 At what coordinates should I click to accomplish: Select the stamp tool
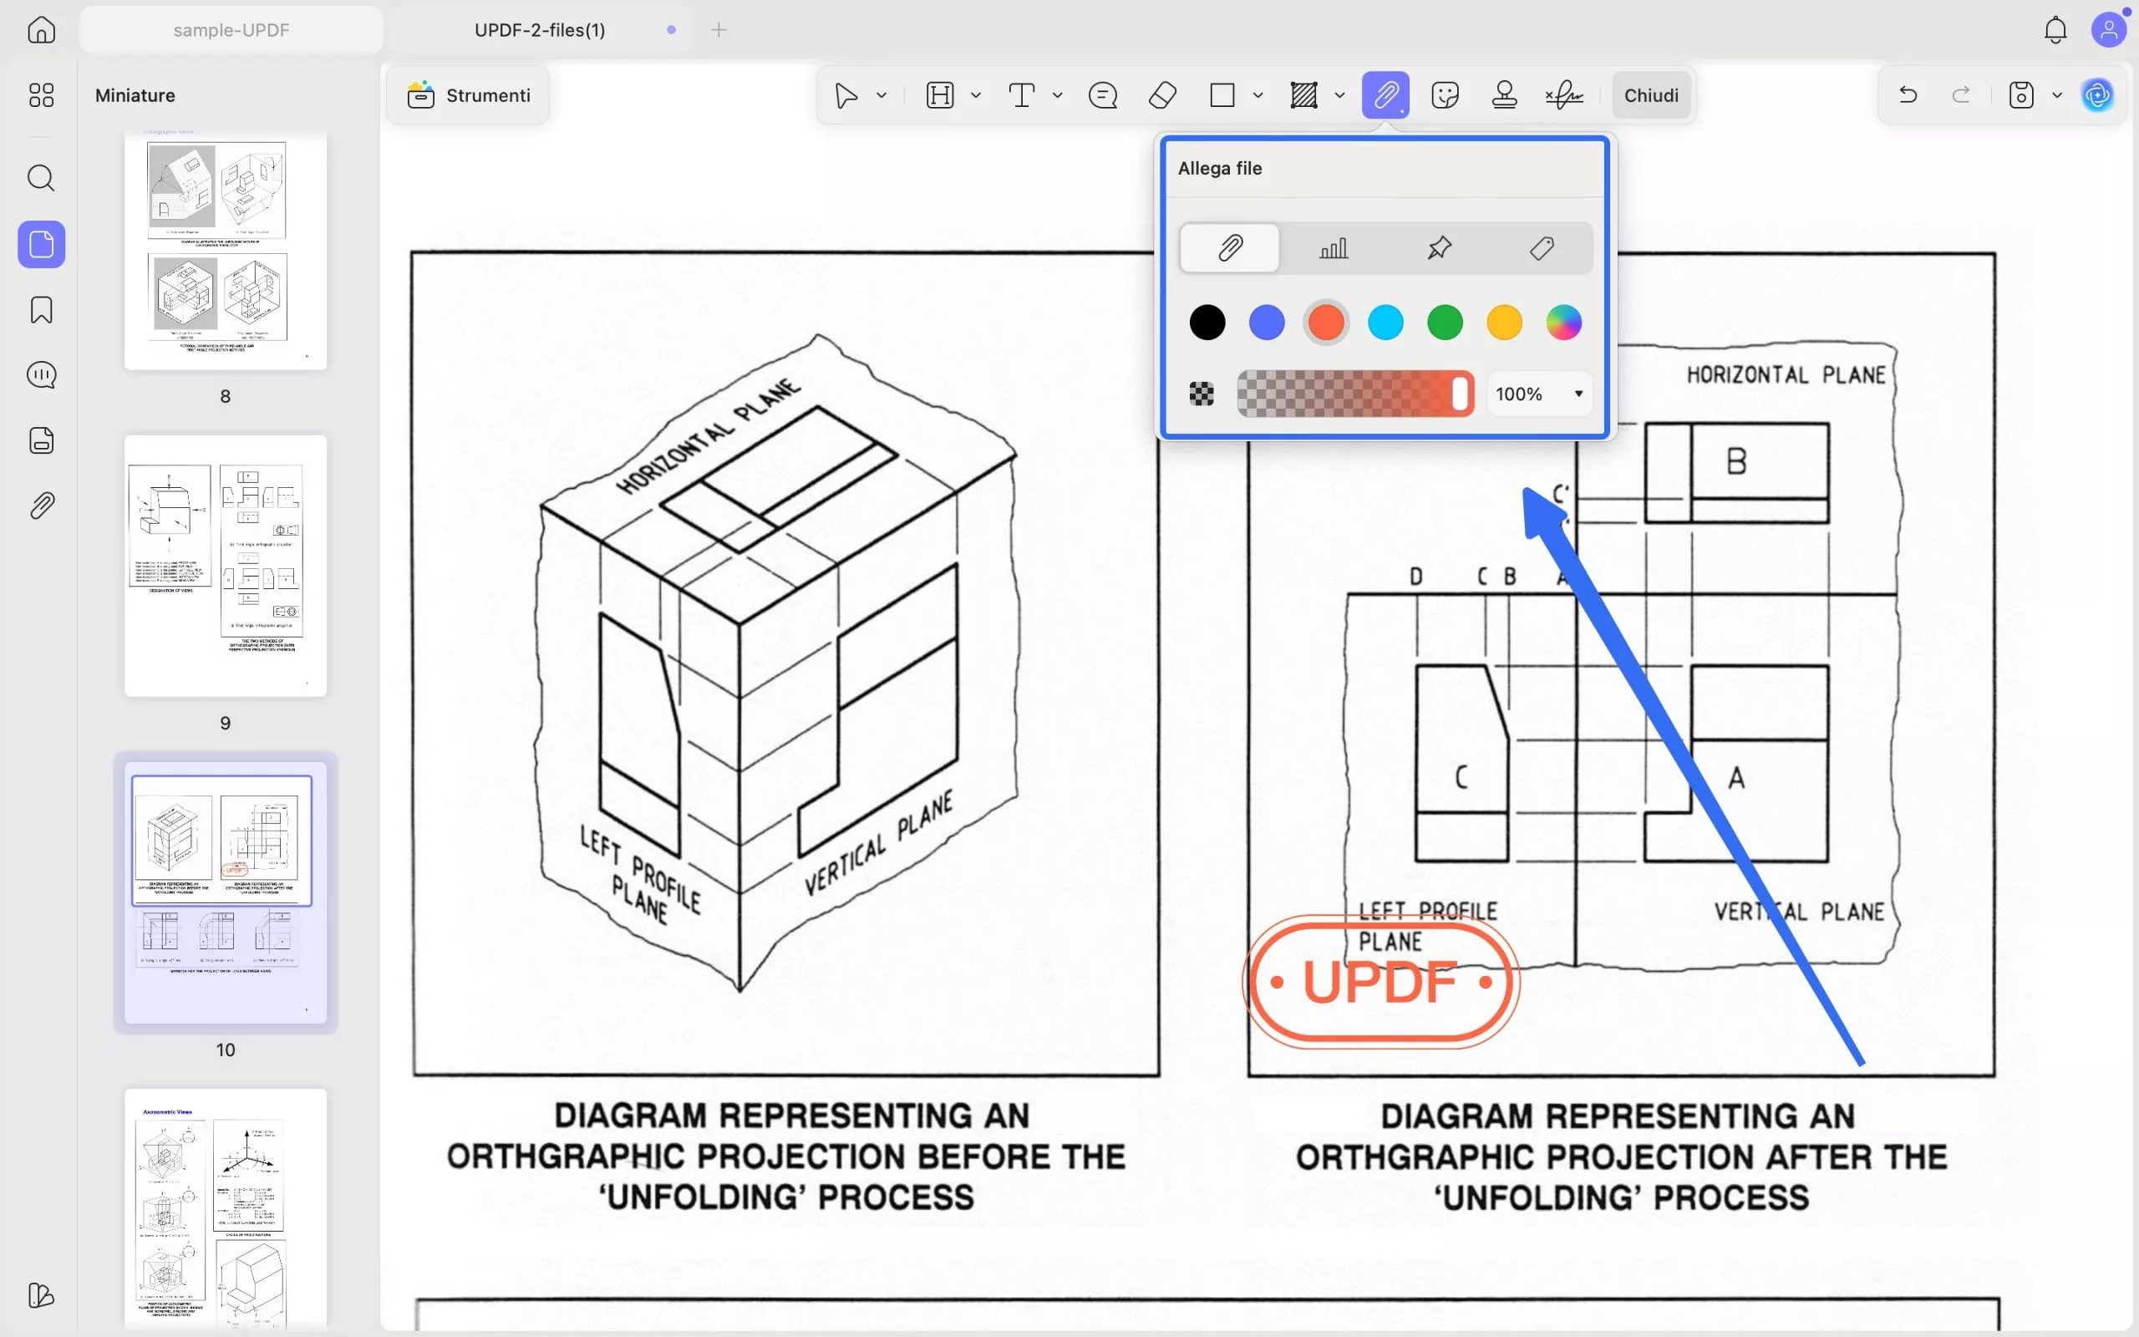pyautogui.click(x=1504, y=95)
